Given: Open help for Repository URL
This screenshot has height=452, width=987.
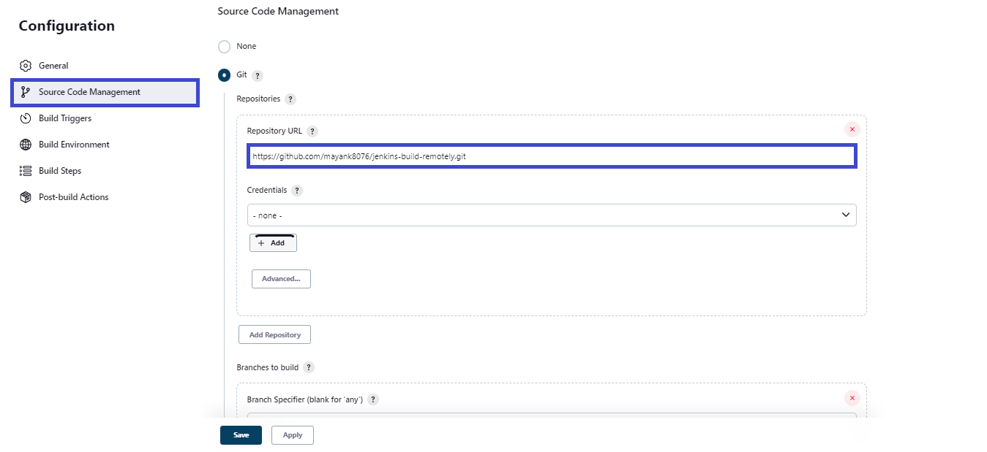Looking at the screenshot, I should tap(312, 131).
